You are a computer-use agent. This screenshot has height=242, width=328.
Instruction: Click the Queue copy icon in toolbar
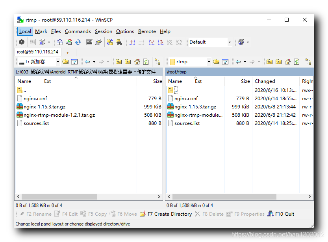[x=42, y=42]
